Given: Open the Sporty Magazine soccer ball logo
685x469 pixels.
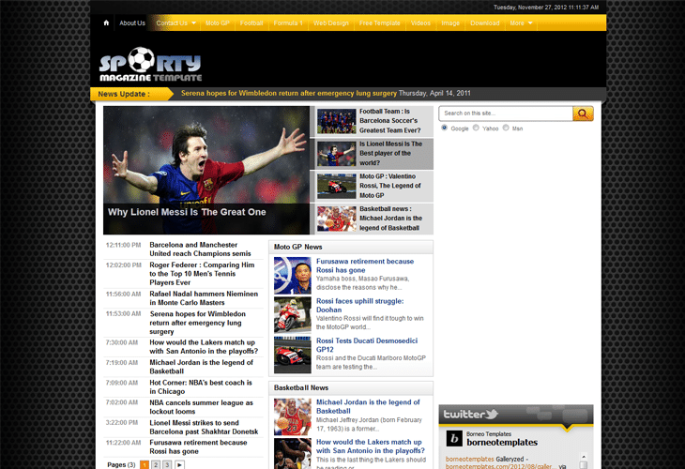Looking at the screenshot, I should click(150, 64).
